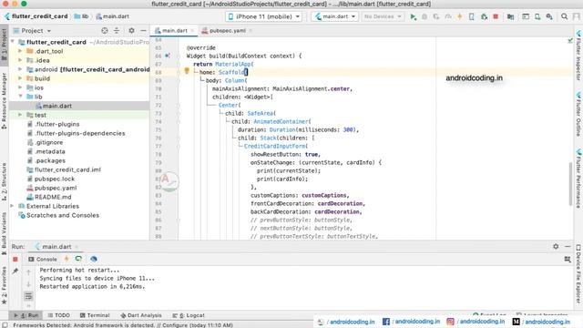
Task: Expand the test folder
Action: pyautogui.click(x=20, y=115)
